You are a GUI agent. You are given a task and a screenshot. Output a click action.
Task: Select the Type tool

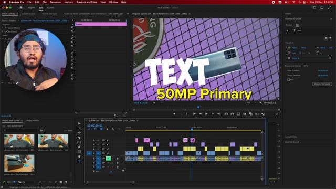point(79,161)
